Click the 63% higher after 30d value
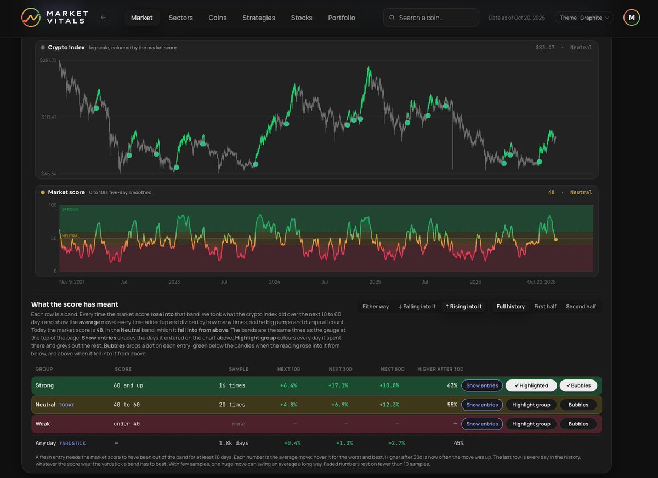This screenshot has width=658, height=478. [452, 385]
